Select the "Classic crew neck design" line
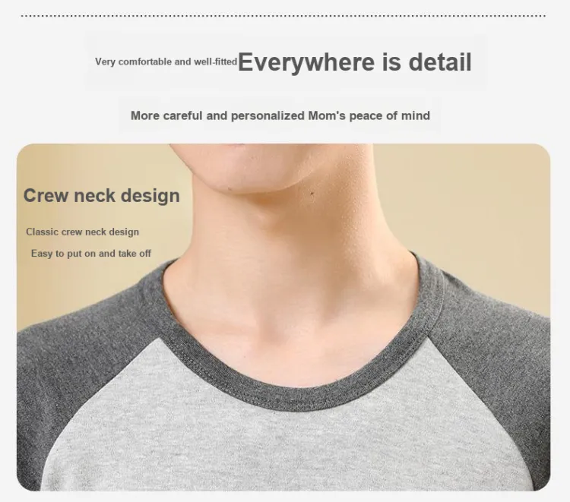 (83, 232)
